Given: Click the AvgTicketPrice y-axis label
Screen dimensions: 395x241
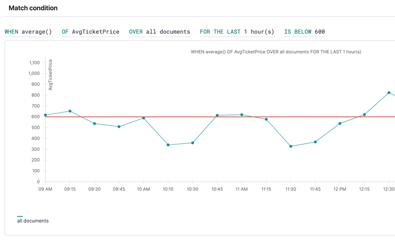Looking at the screenshot, I should 50,75.
